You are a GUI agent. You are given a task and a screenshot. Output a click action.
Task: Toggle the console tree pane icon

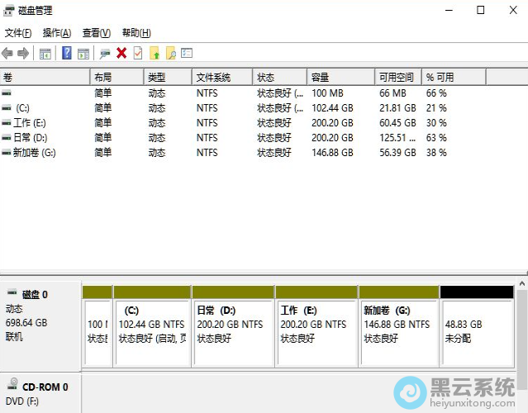45,54
